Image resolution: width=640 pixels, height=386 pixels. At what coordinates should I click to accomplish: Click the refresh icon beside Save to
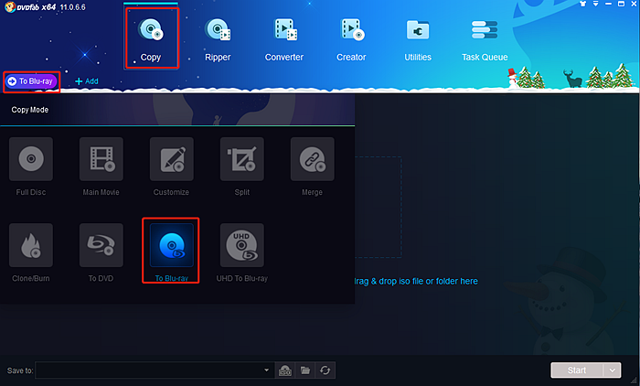[325, 370]
